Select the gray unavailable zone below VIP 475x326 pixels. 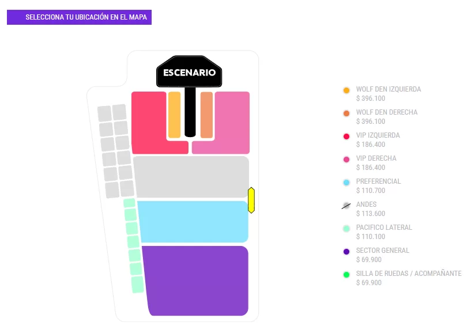tap(191, 177)
